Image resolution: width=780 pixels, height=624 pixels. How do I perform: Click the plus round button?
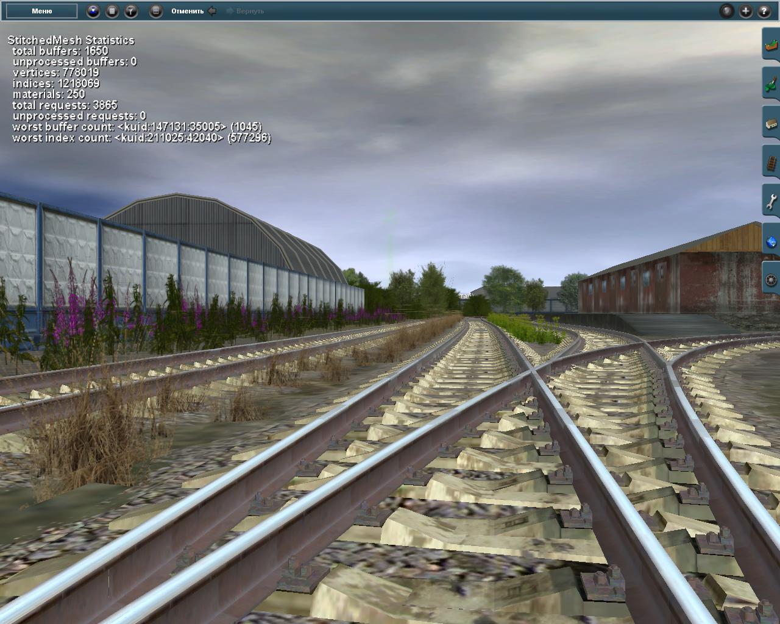click(745, 11)
